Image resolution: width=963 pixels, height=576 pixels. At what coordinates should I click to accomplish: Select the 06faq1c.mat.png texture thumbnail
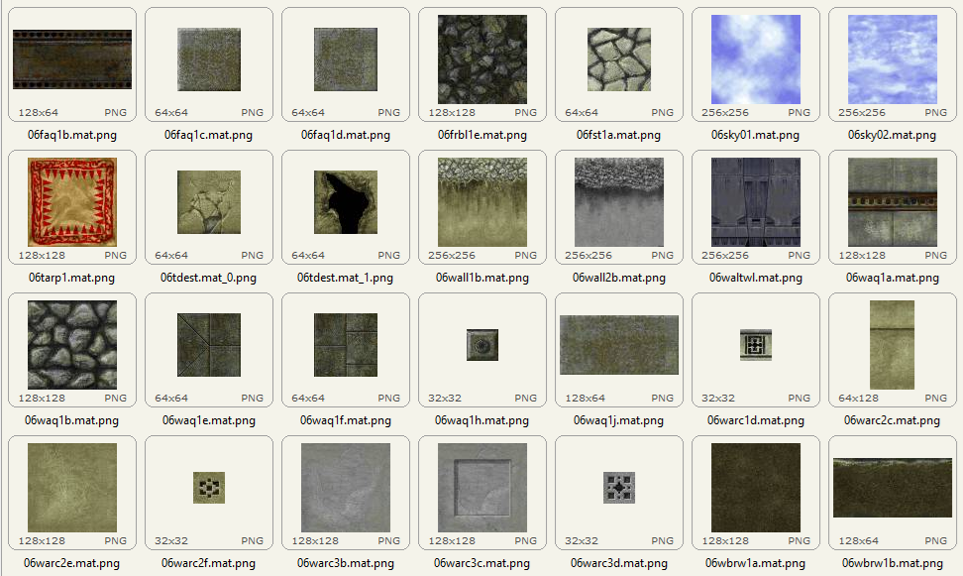click(209, 59)
